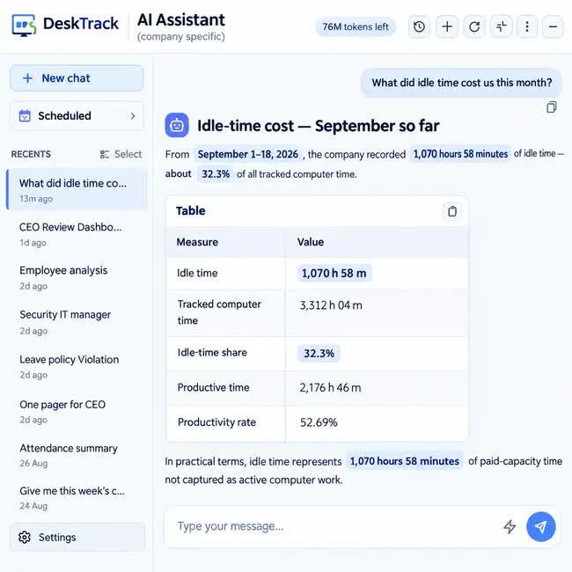
Task: Click the Idle-time share row label
Action: pyautogui.click(x=212, y=352)
